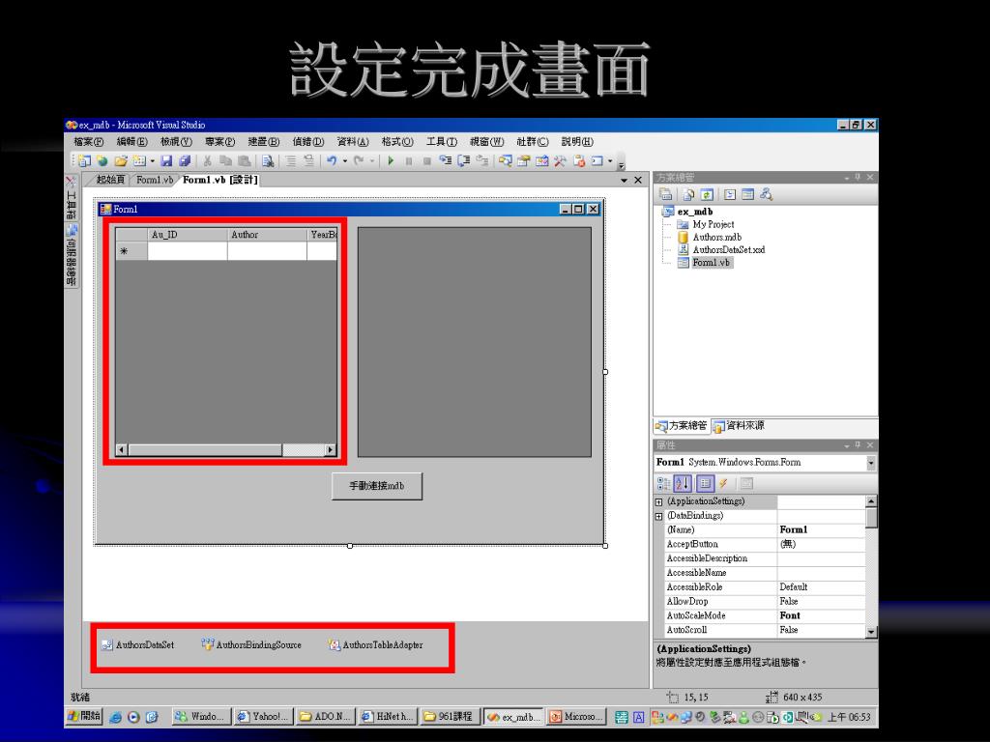Click Refresh icon in Solution Explorer toolbar

707,194
